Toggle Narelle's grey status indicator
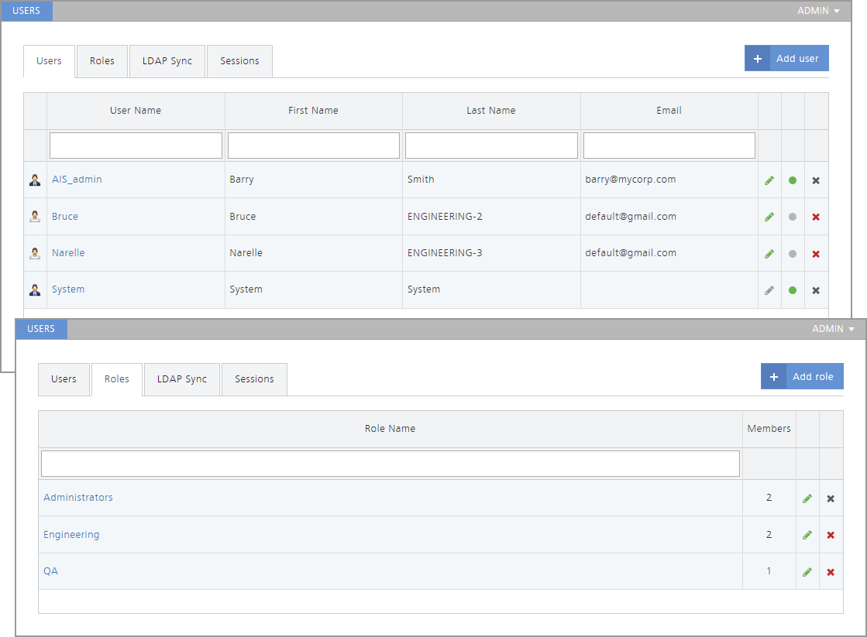This screenshot has height=637, width=867. (x=793, y=254)
